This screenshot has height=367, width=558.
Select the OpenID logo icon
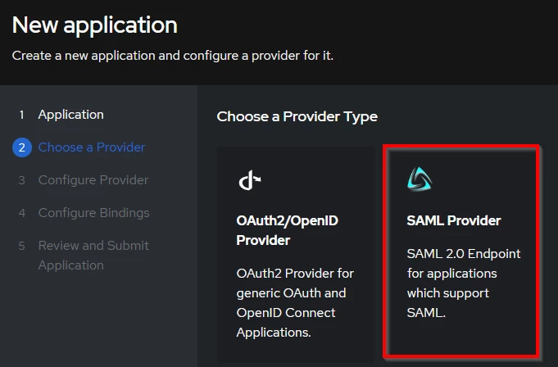point(249,181)
